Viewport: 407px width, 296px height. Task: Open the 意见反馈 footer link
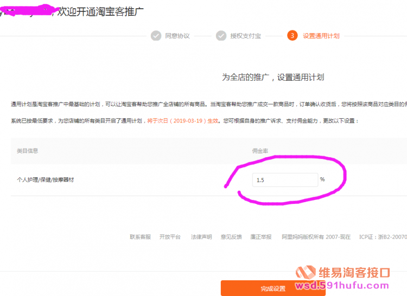(231, 237)
